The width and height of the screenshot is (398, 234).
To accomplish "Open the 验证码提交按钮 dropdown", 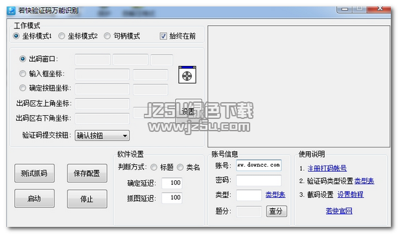I will [x=102, y=136].
